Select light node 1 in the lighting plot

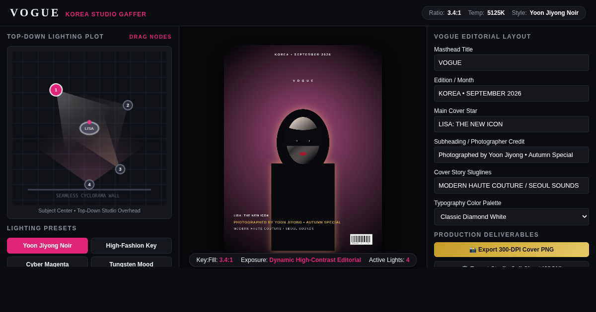(x=56, y=90)
